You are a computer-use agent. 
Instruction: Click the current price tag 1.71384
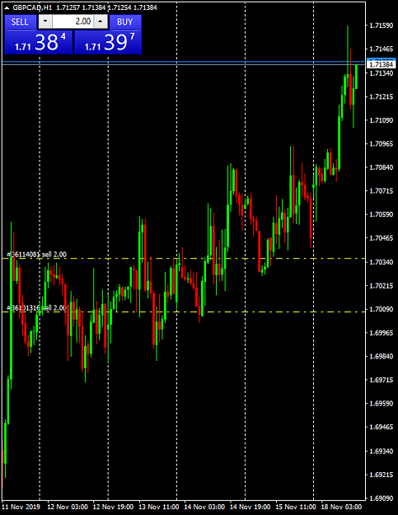[x=382, y=64]
